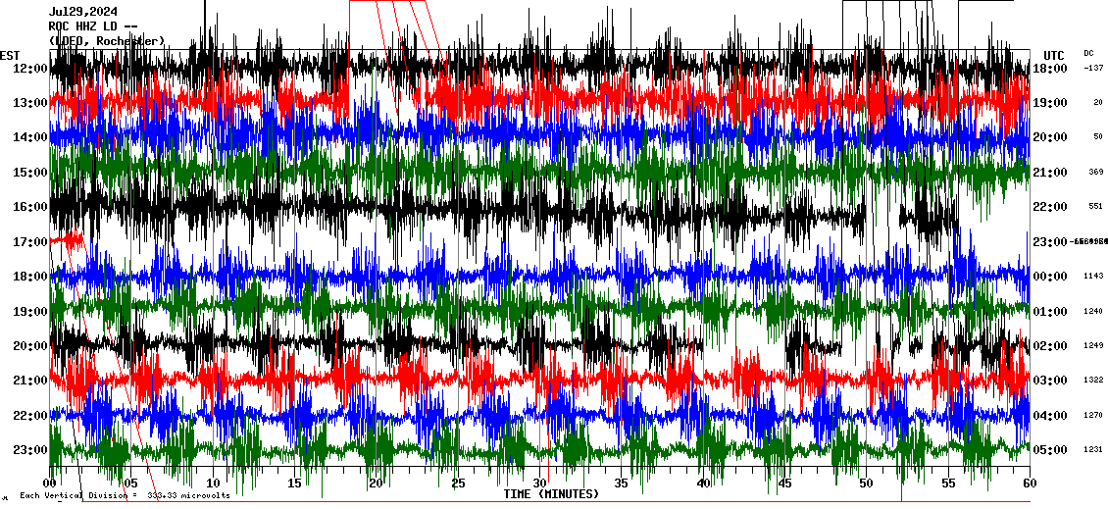Image resolution: width=1108 pixels, height=509 pixels.
Task: Select the 45 minute axis tick
Action: (x=784, y=484)
